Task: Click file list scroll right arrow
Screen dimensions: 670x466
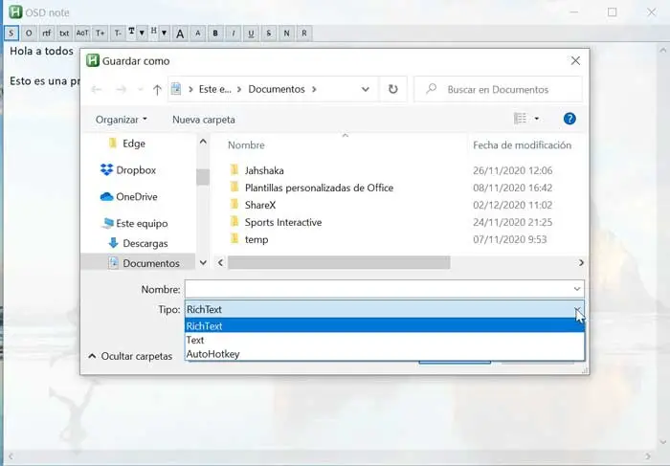Action: [581, 263]
